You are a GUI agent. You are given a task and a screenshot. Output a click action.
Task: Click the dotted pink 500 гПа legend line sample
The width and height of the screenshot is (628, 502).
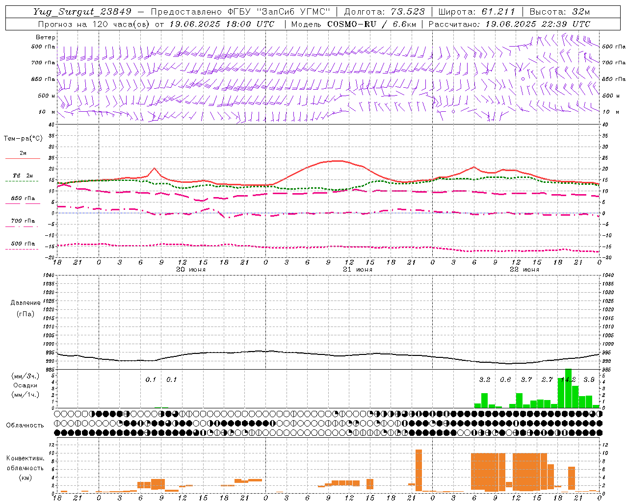click(22, 249)
